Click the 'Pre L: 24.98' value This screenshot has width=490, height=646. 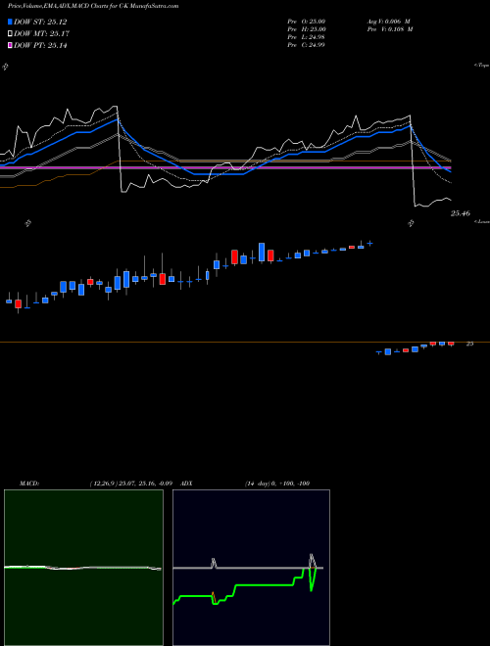tap(307, 37)
